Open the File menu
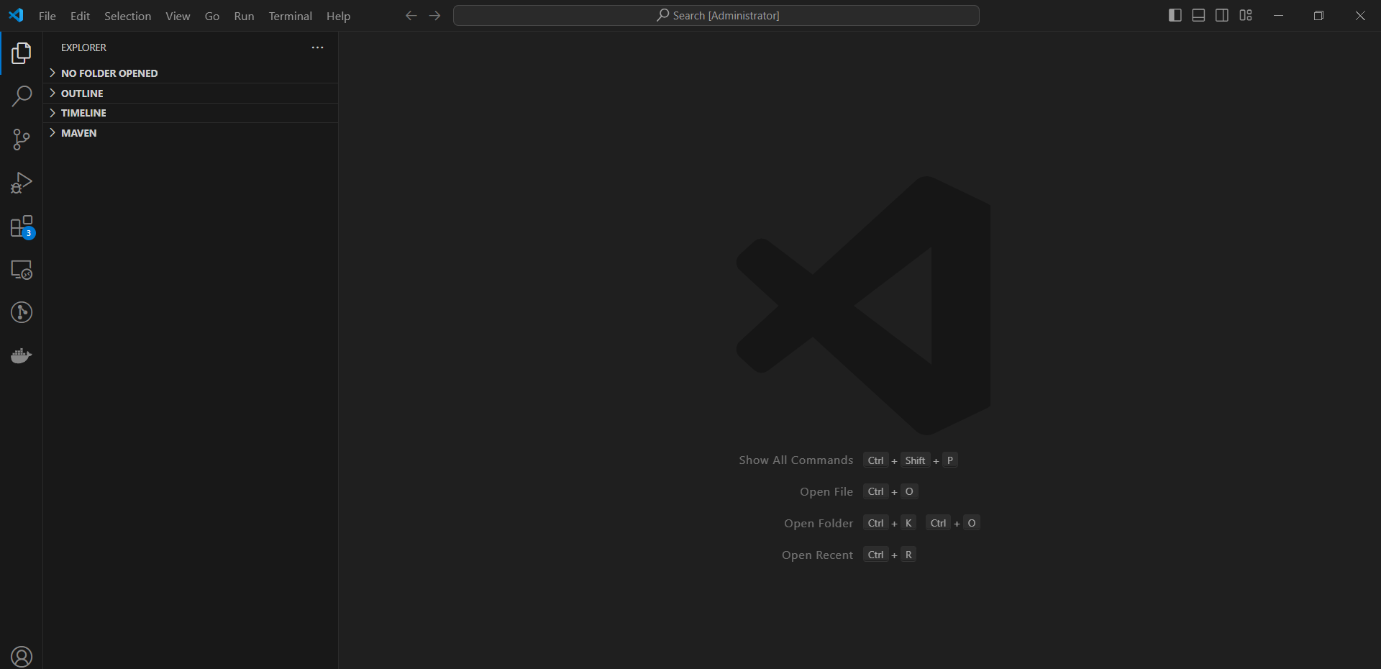 click(47, 16)
